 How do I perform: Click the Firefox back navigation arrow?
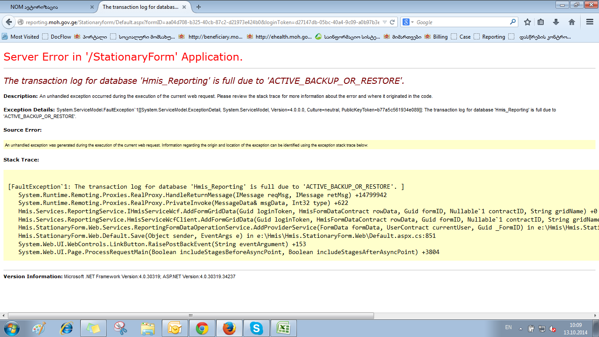pyautogui.click(x=9, y=22)
